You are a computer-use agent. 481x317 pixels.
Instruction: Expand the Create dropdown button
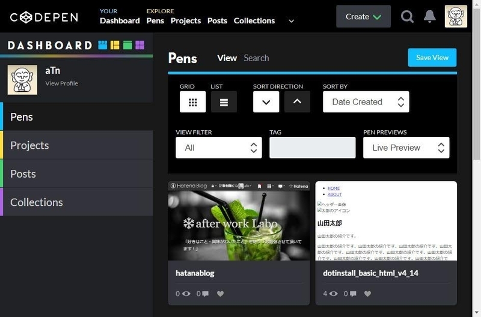tap(364, 17)
